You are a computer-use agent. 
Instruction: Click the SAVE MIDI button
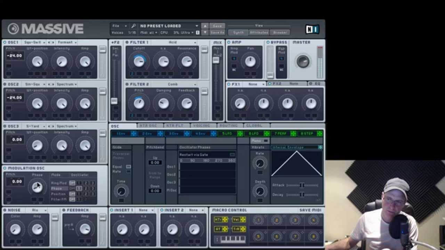(x=311, y=210)
